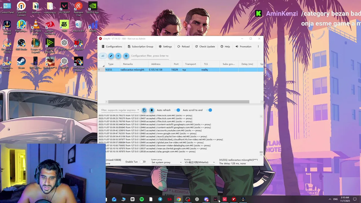Sort the list by the Type column
Viewport: 361px width, 203px height.
(x=111, y=64)
